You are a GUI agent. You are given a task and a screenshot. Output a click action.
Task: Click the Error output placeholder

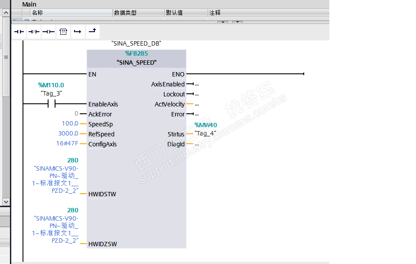[x=197, y=114]
